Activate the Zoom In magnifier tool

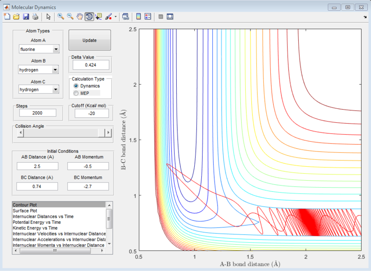pyautogui.click(x=61, y=17)
